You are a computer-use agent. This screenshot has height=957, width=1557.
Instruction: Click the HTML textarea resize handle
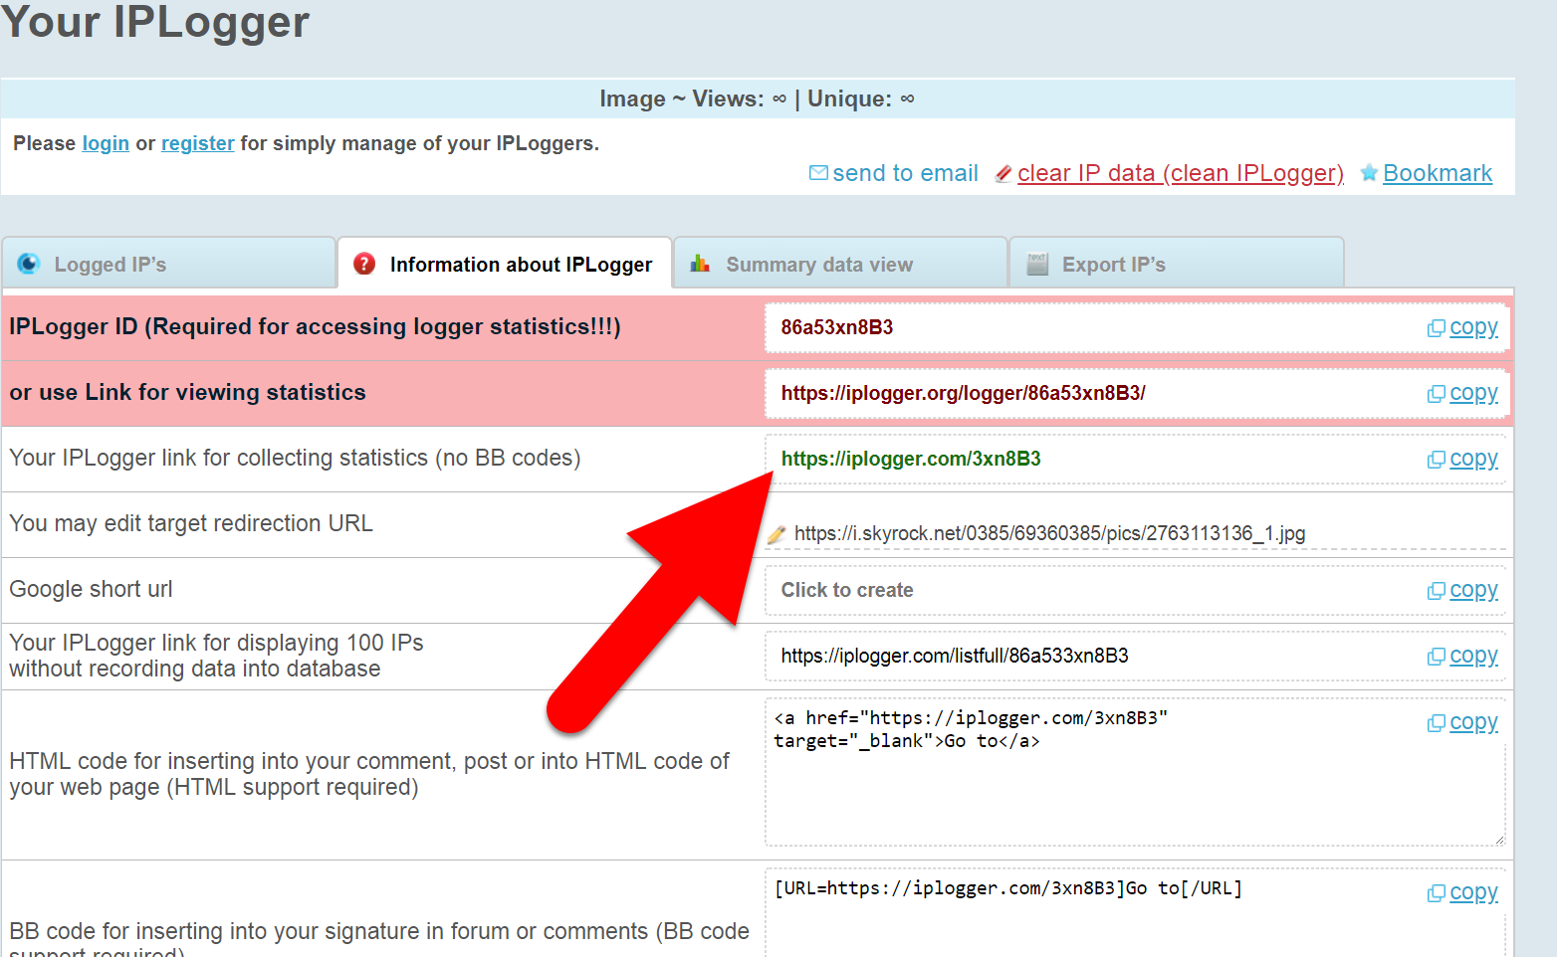(1498, 839)
